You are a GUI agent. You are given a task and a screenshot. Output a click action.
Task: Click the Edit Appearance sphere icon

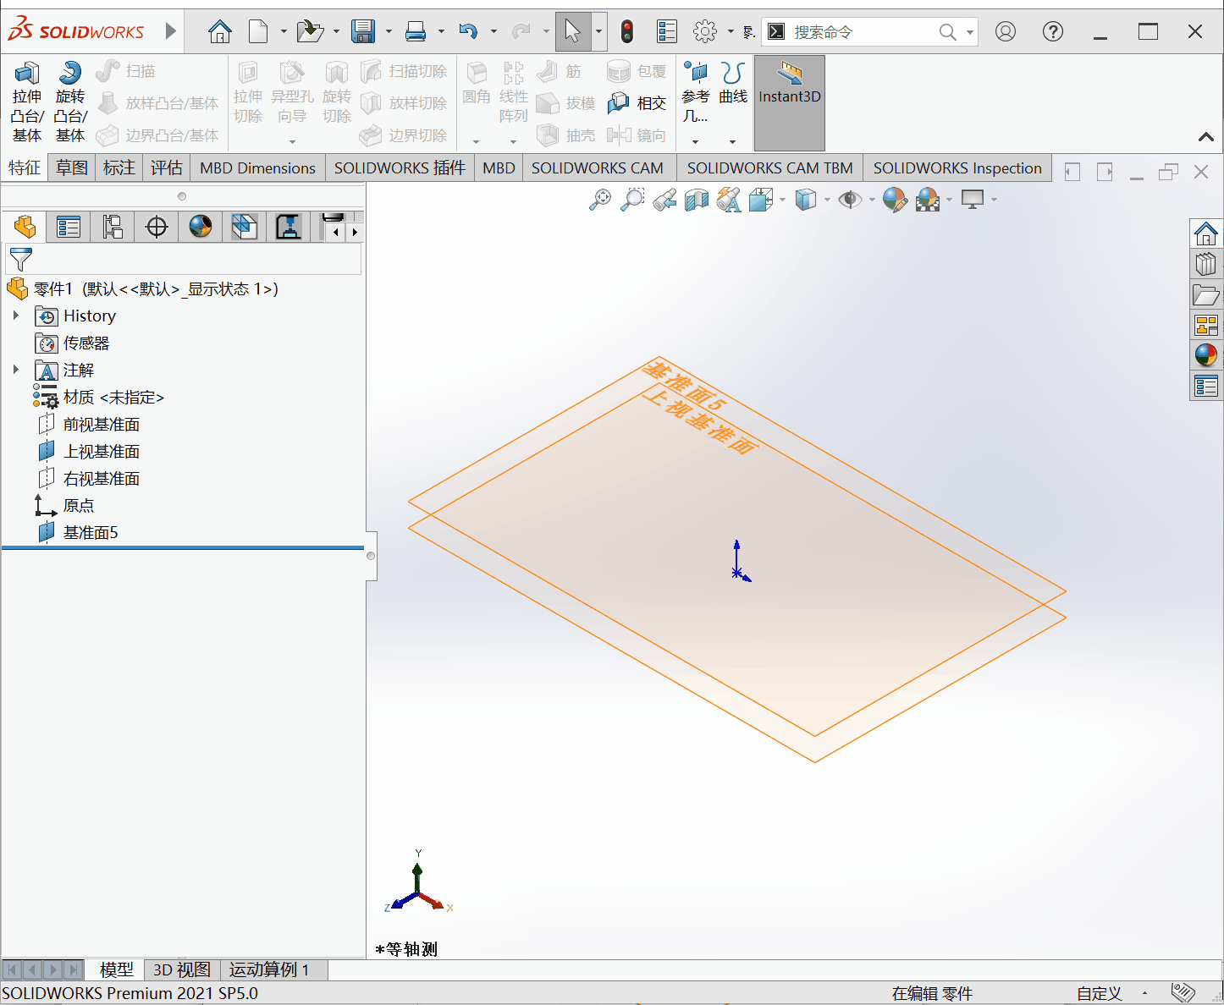pos(895,200)
